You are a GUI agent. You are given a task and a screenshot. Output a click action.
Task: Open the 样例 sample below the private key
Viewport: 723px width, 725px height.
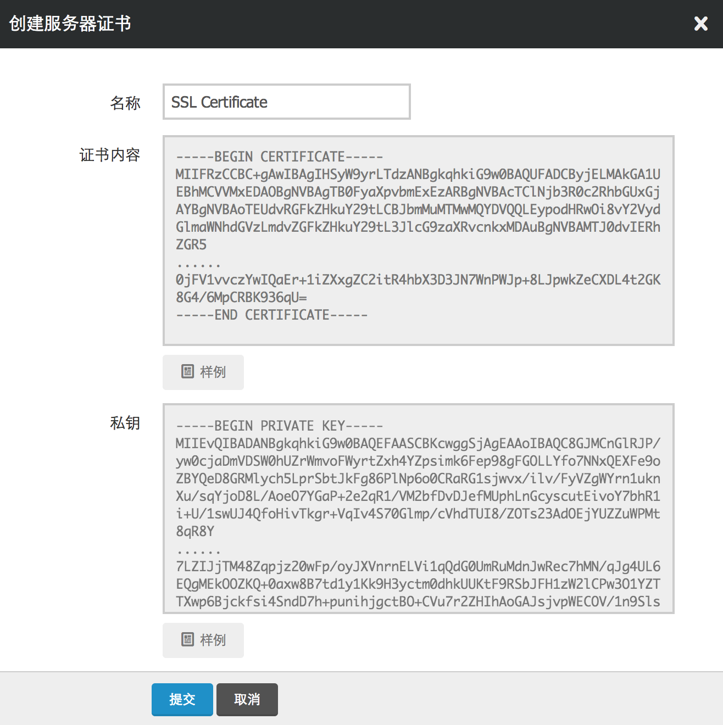[x=203, y=640]
